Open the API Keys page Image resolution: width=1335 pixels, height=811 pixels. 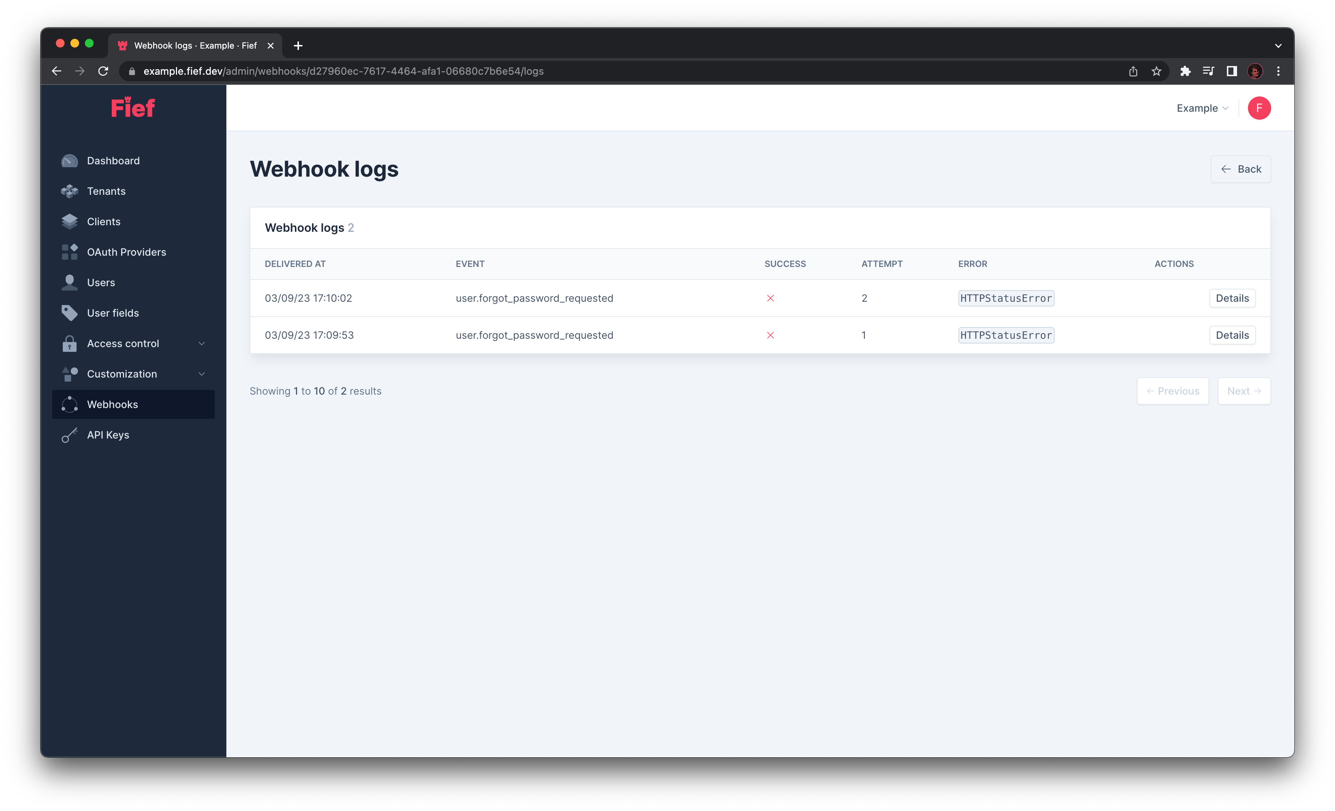point(108,435)
